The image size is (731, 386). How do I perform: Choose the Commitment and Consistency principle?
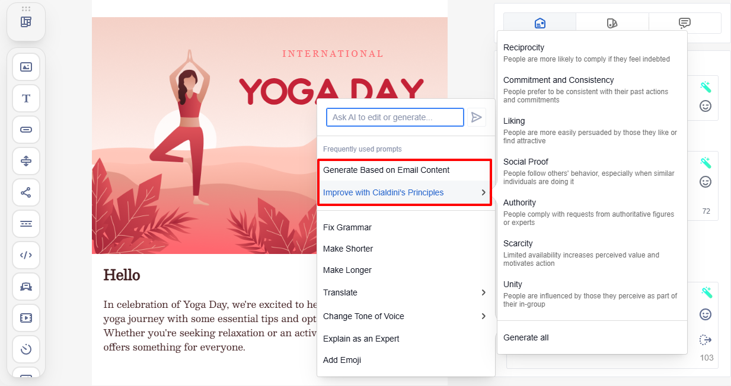(x=592, y=89)
